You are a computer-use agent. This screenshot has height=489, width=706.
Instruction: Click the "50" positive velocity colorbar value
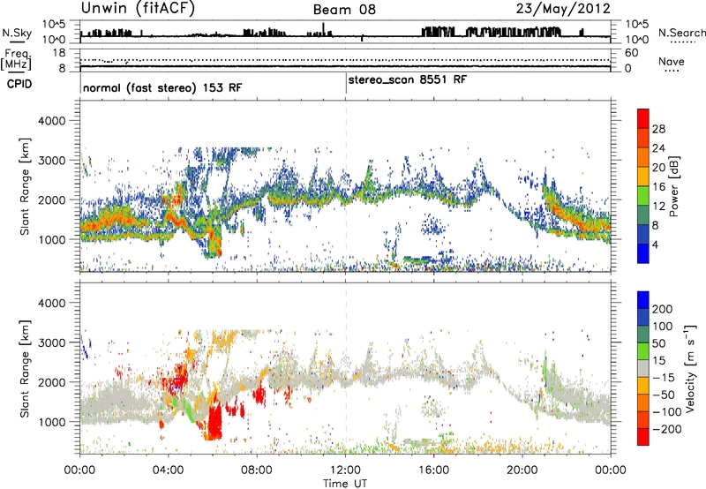(x=659, y=343)
